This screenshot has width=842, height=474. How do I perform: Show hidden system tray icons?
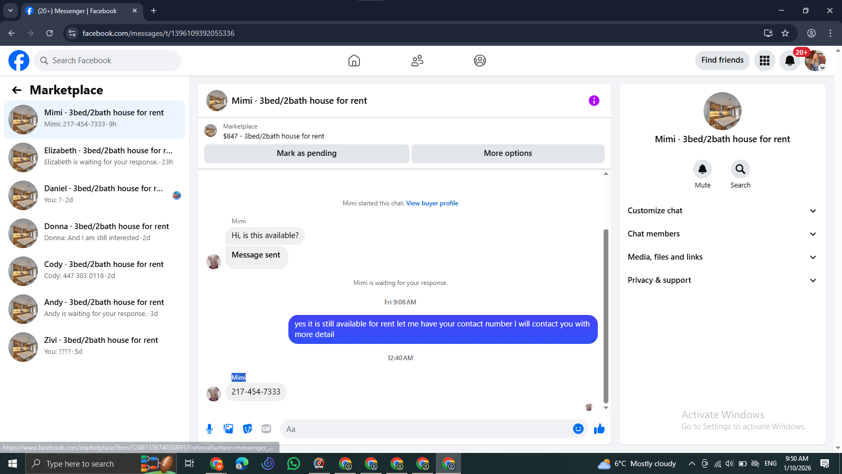691,463
